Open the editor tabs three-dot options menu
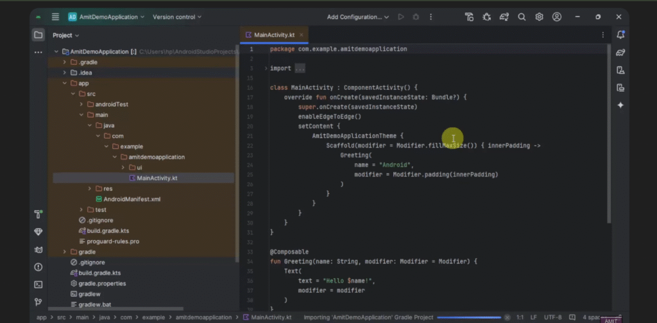Screen dimensions: 657x323 pos(603,35)
